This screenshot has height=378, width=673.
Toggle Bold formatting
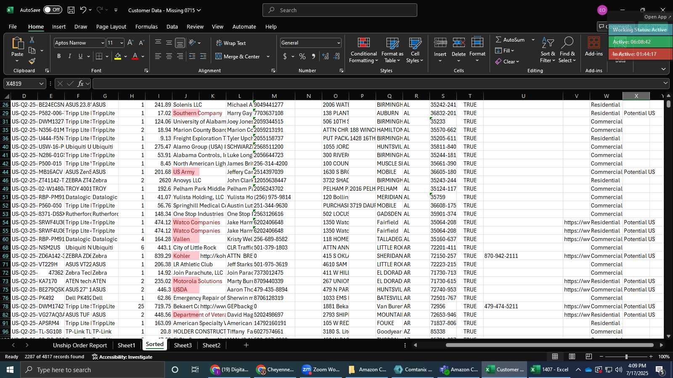pos(59,56)
